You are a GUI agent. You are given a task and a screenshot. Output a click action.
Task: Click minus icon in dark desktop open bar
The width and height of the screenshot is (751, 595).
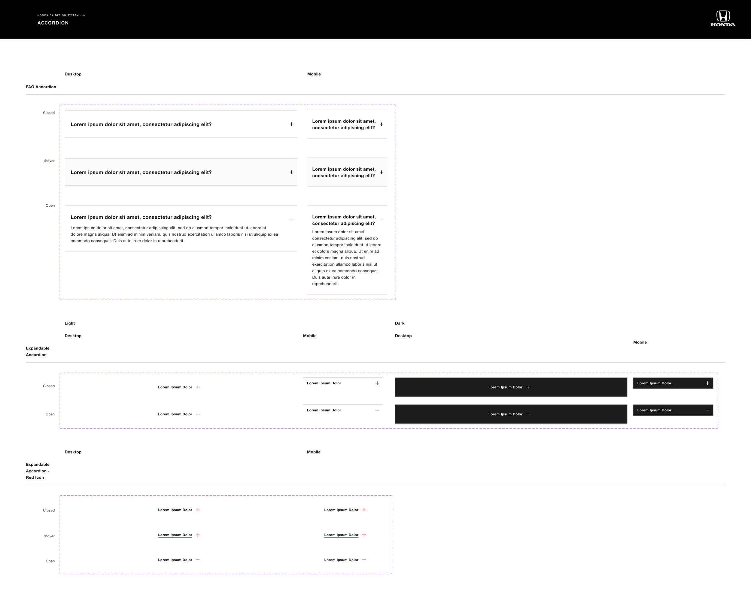tap(528, 414)
